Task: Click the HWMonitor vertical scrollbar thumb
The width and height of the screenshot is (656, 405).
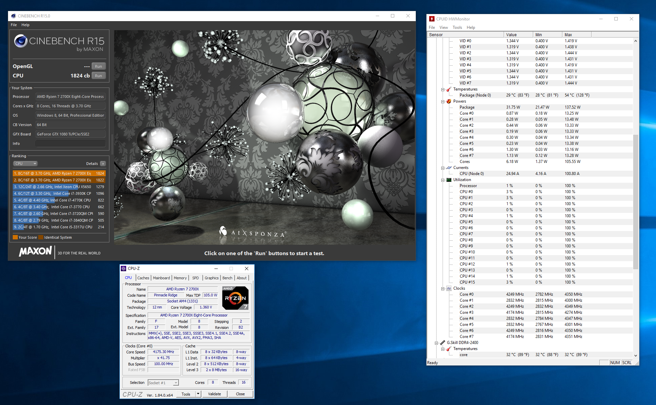Action: tap(636, 202)
